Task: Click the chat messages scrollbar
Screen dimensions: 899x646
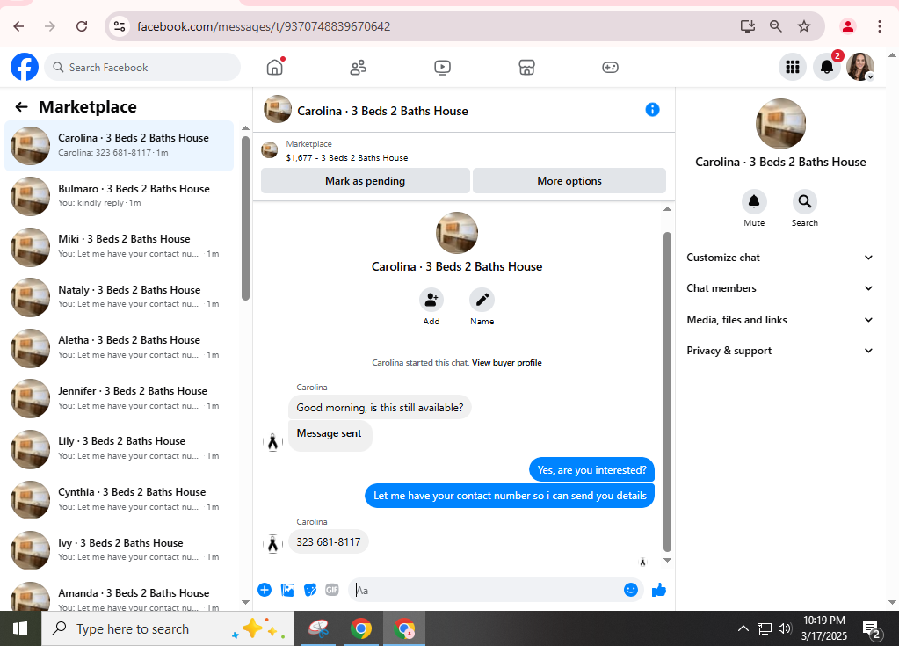Action: pyautogui.click(x=667, y=391)
